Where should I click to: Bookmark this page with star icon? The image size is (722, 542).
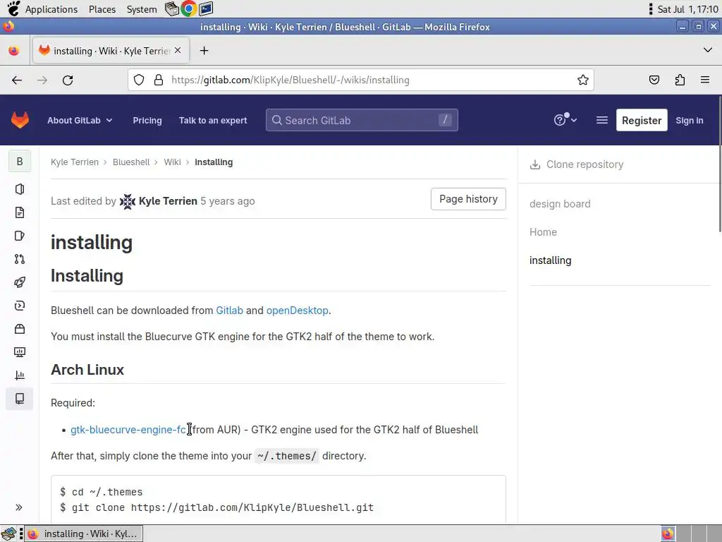click(x=583, y=80)
